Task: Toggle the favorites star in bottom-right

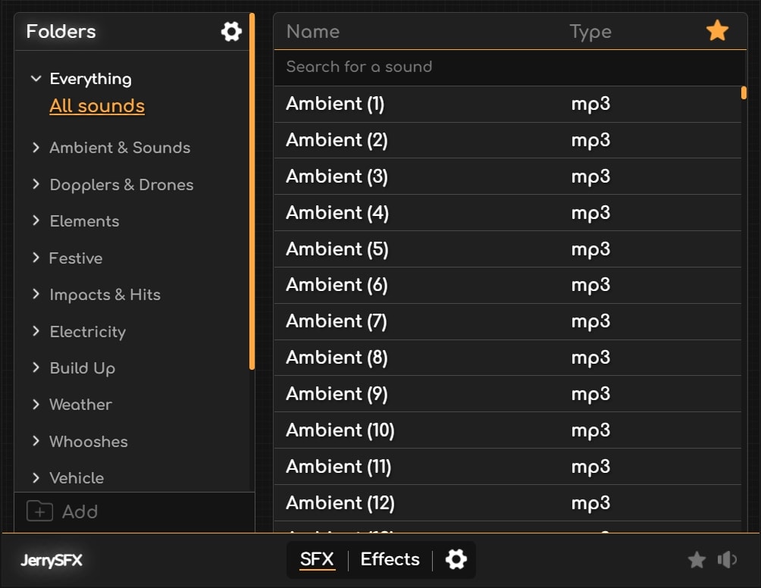Action: [x=697, y=560]
